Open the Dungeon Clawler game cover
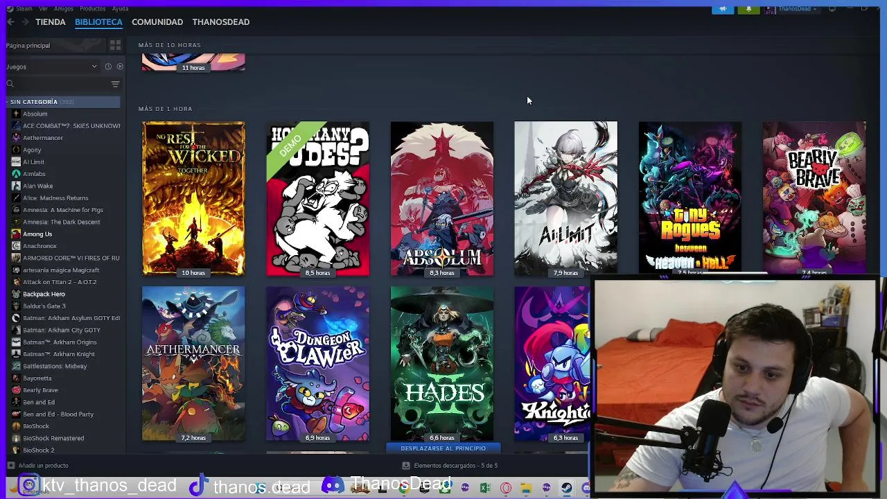Screen dimensions: 887x499 [318, 364]
